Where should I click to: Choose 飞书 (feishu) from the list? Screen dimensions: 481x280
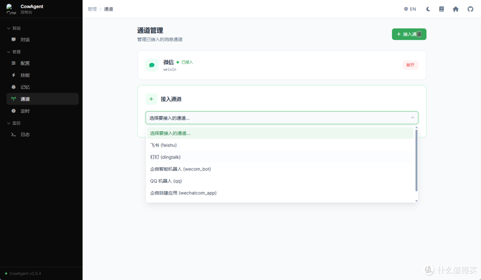280,145
